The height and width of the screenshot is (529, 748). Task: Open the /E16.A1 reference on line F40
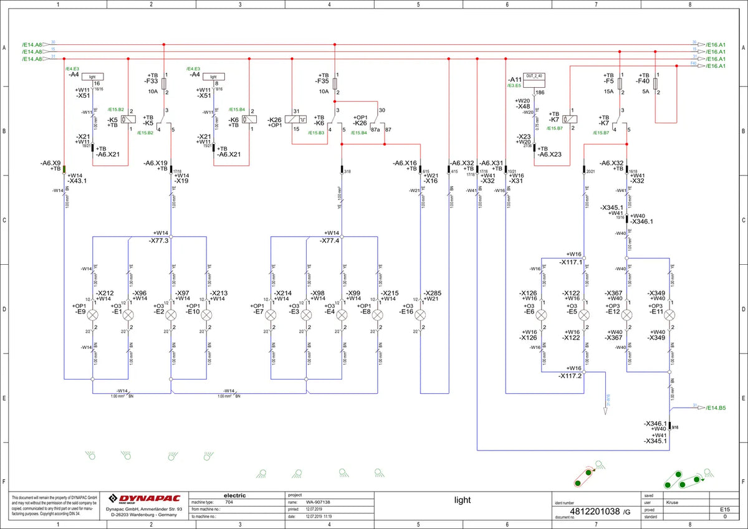point(716,65)
